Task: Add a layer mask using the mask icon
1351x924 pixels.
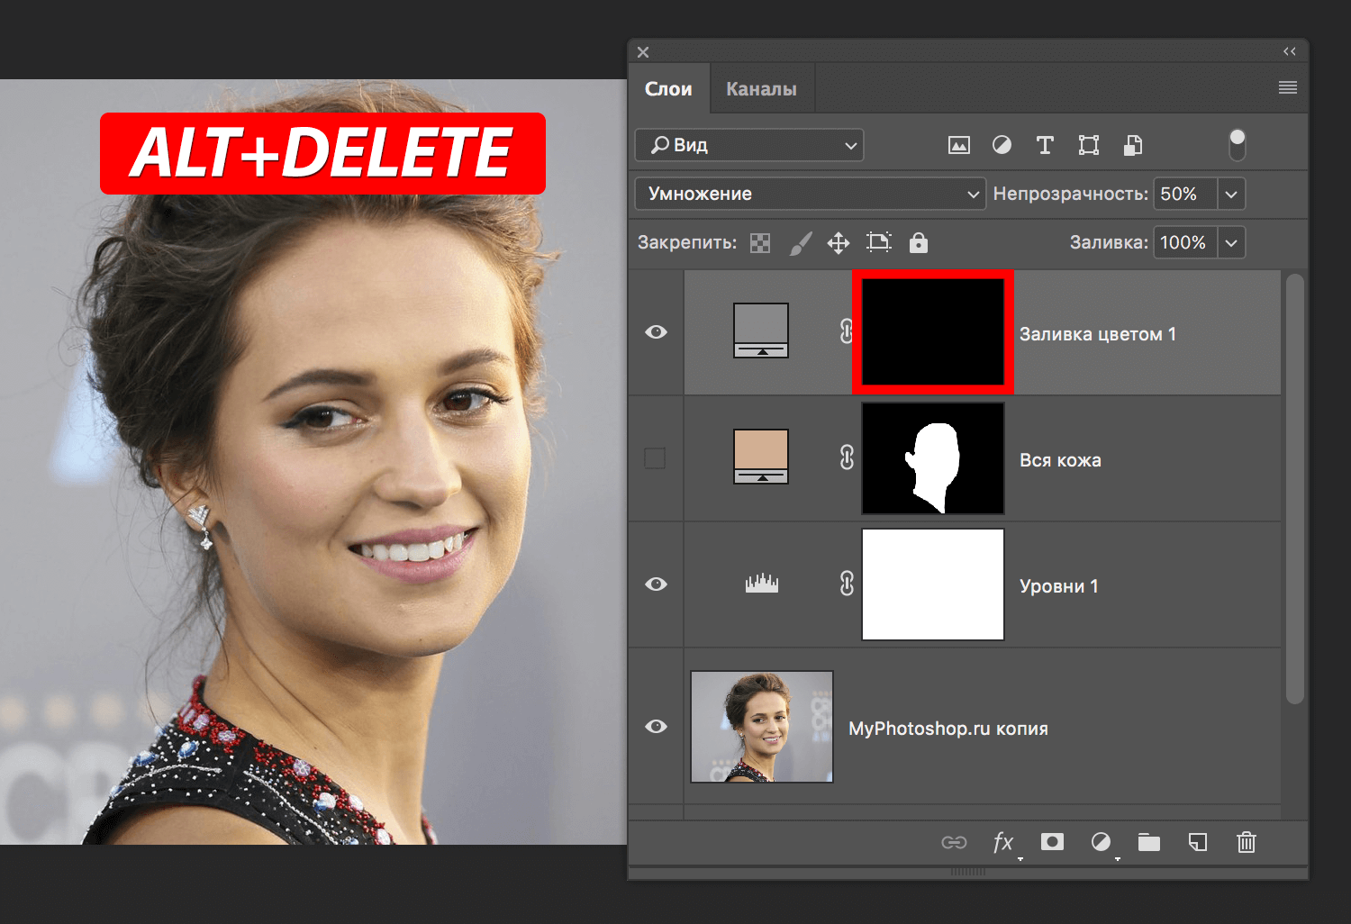Action: pyautogui.click(x=1051, y=843)
